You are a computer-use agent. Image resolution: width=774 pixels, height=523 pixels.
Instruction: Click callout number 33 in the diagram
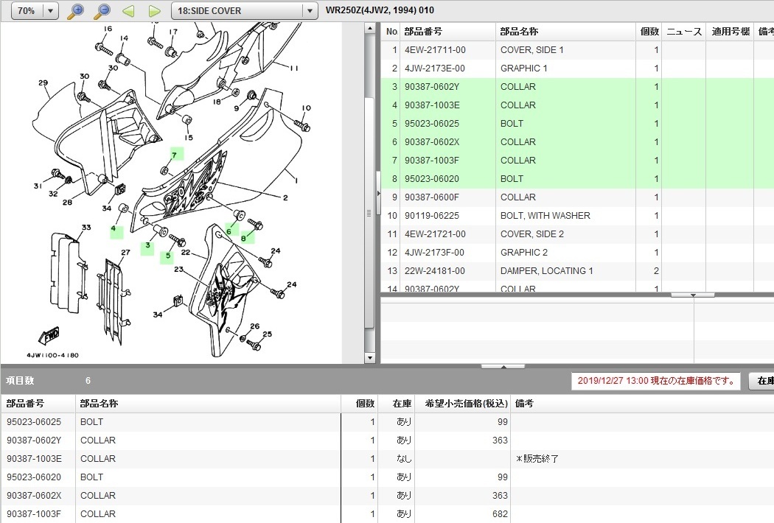coord(86,228)
